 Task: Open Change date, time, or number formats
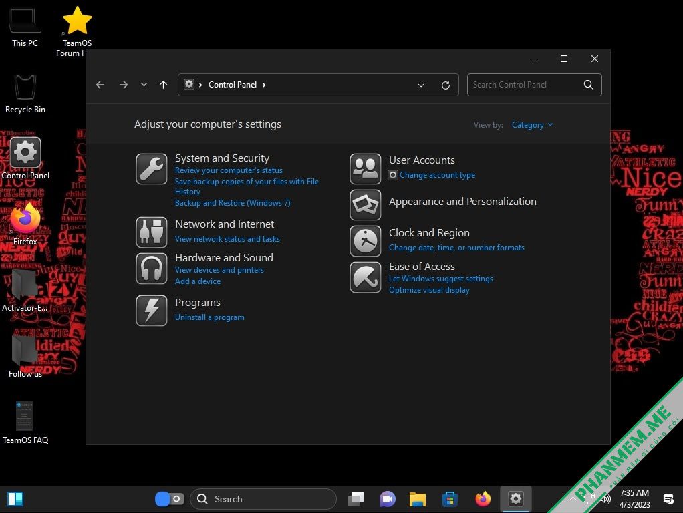456,248
